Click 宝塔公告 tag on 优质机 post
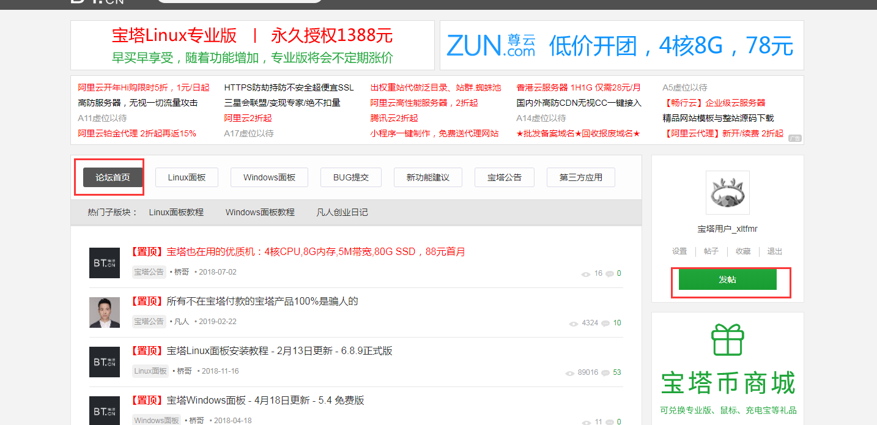The width and height of the screenshot is (877, 425). tap(149, 272)
